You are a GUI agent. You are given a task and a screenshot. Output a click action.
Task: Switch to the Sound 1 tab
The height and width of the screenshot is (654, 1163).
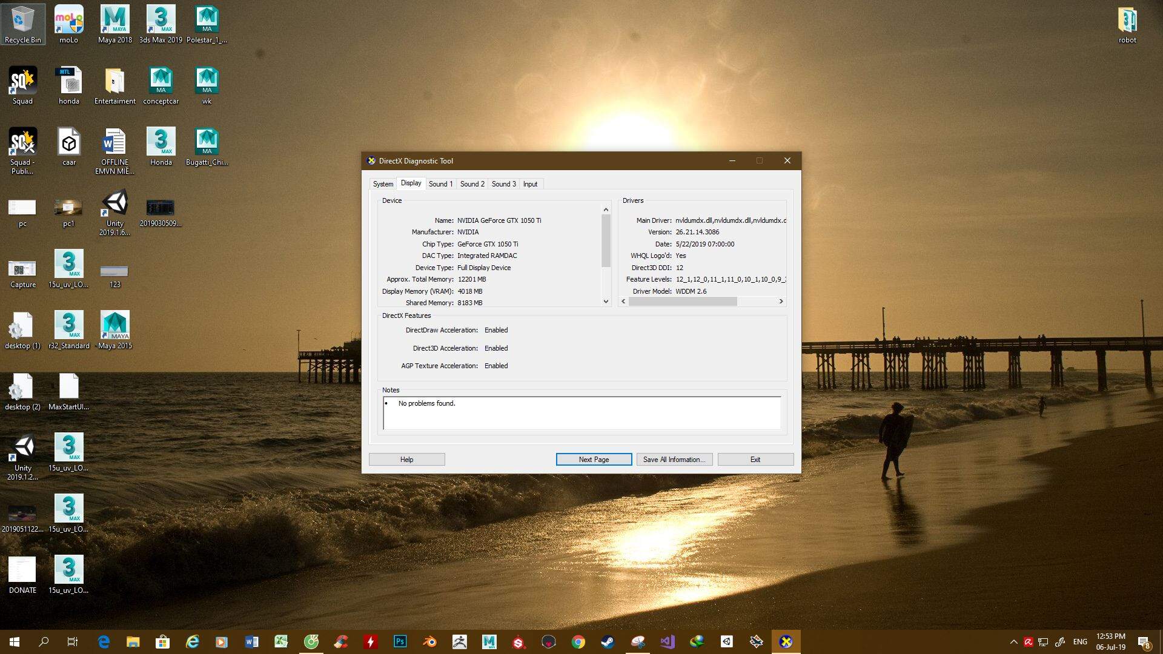440,184
